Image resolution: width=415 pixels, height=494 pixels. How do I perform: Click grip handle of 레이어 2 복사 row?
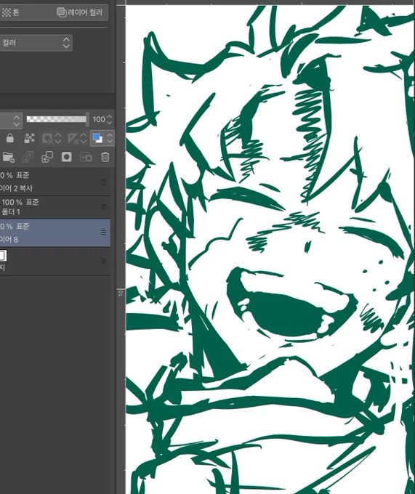(103, 182)
